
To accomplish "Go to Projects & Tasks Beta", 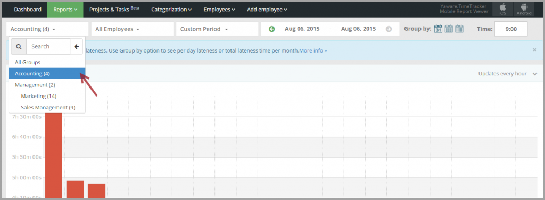I will (x=114, y=10).
